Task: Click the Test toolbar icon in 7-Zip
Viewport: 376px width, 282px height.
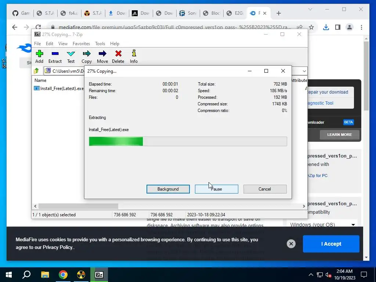Action: pos(71,57)
